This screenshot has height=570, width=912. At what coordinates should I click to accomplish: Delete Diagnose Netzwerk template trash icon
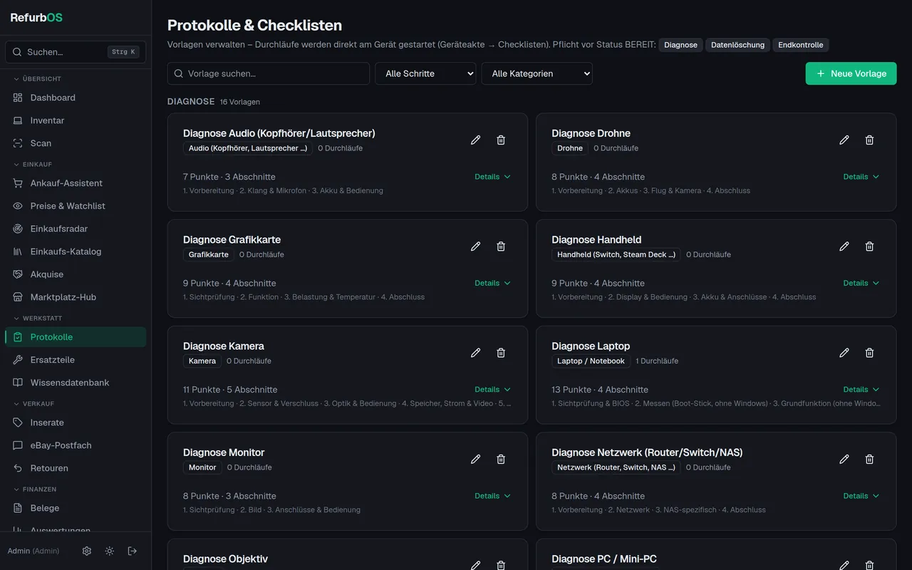(869, 460)
